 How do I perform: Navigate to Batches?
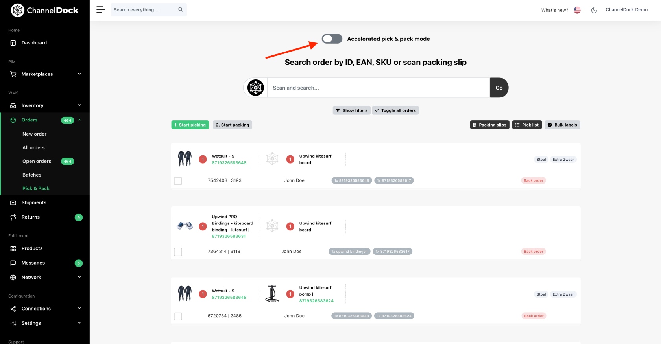click(x=32, y=175)
